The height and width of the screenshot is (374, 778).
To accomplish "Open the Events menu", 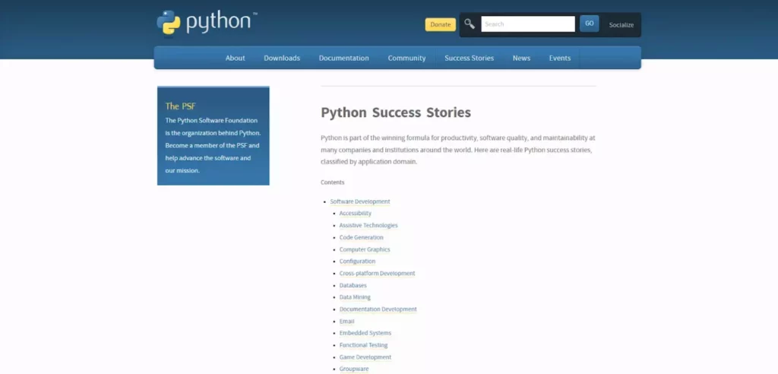I will pos(560,58).
